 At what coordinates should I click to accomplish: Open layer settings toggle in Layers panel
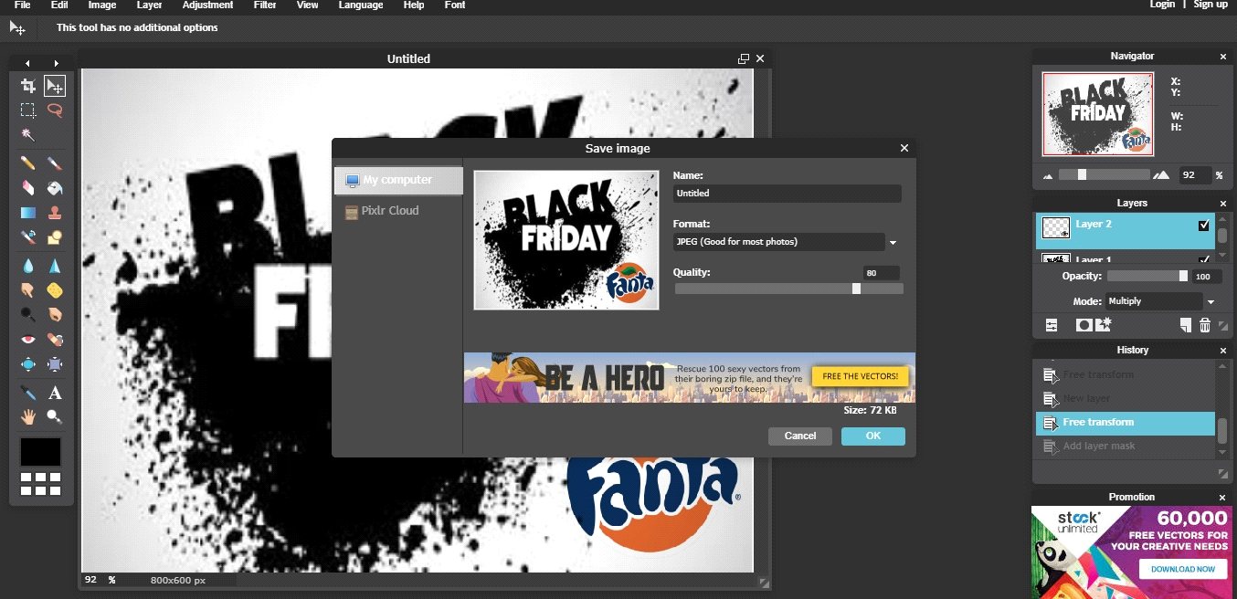(x=1052, y=325)
